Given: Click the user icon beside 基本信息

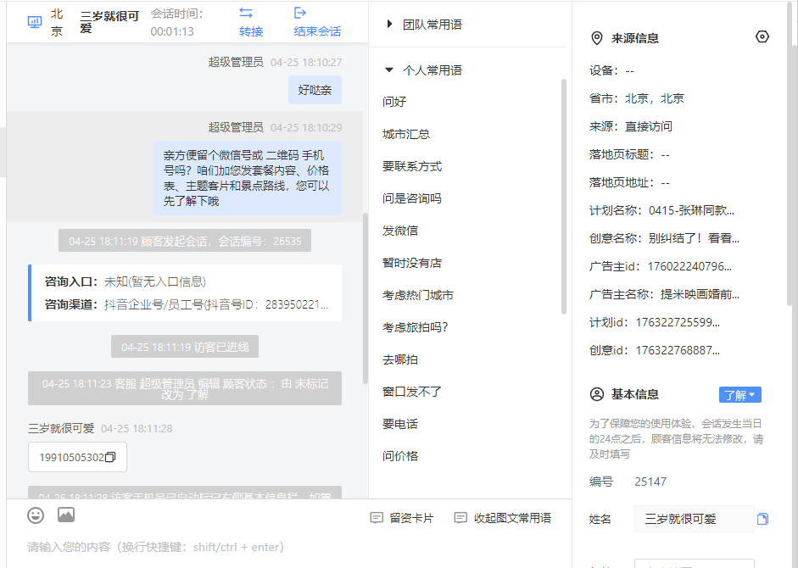Looking at the screenshot, I should 597,394.
